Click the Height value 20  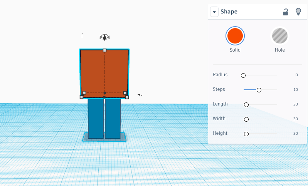point(296,133)
